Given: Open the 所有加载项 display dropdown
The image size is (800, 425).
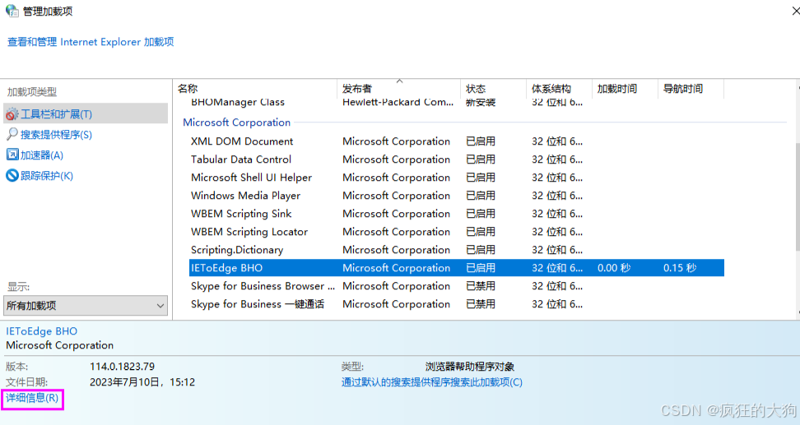Looking at the screenshot, I should (86, 305).
